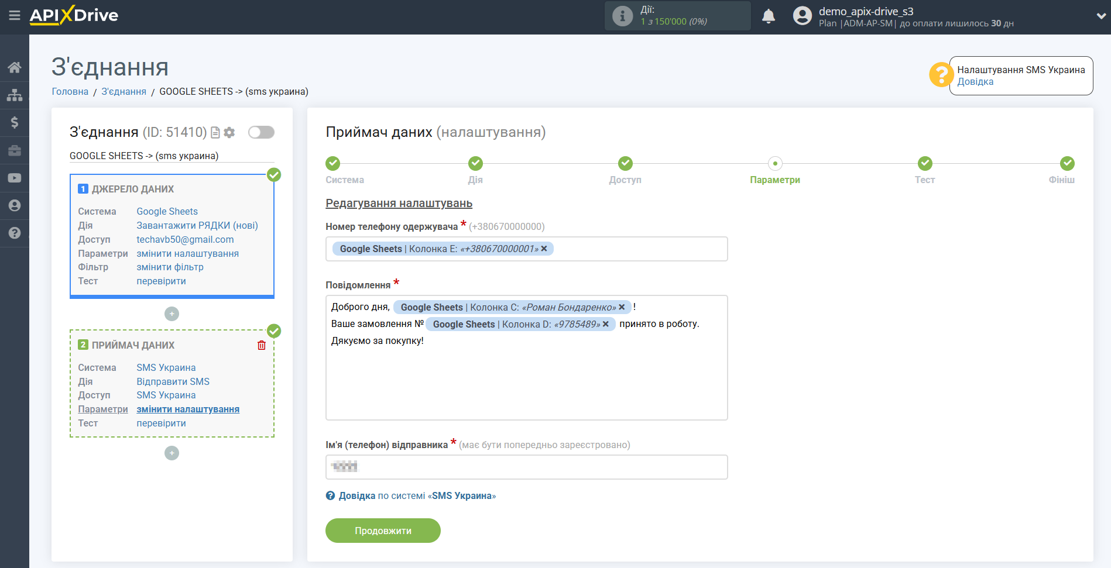The width and height of the screenshot is (1111, 568).
Task: Open the hamburger menu
Action: [15, 16]
